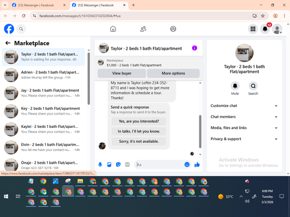290x217 pixels.
Task: Open Task View on the taskbar
Action: pos(18,196)
